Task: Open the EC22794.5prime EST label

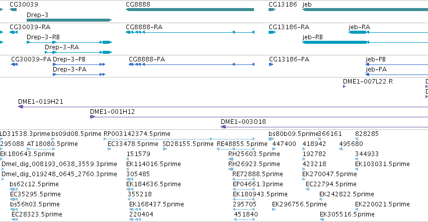Action: 331,184
